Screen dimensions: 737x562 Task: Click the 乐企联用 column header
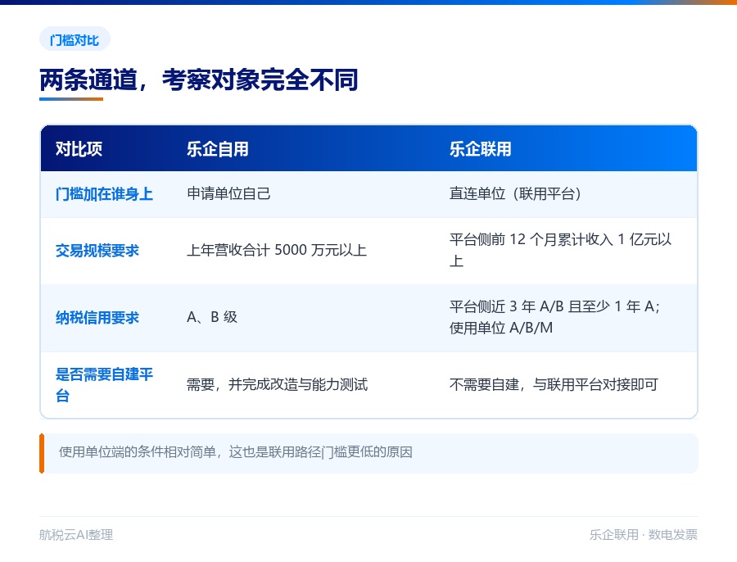pyautogui.click(x=481, y=148)
